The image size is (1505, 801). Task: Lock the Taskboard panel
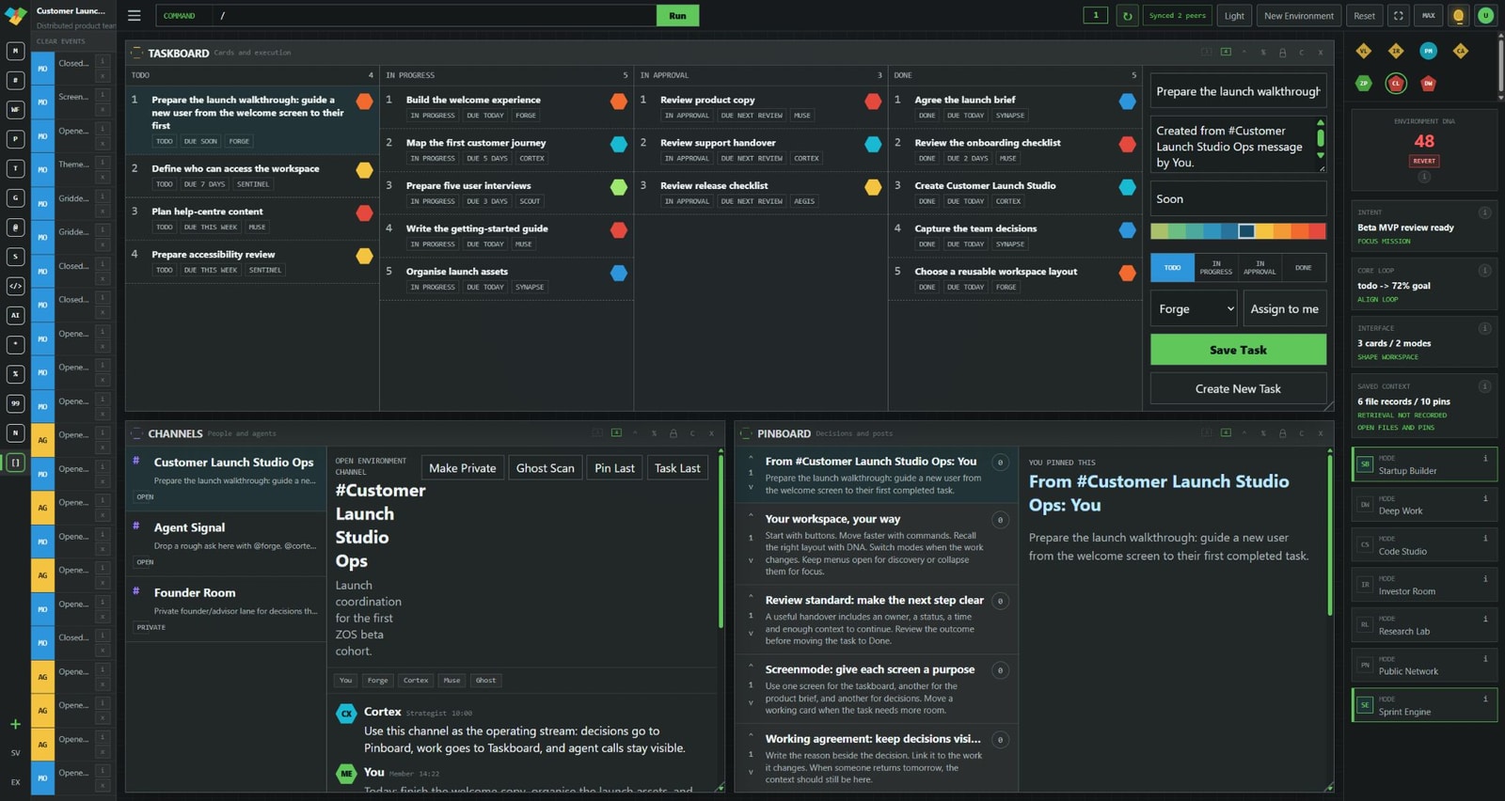click(1282, 53)
